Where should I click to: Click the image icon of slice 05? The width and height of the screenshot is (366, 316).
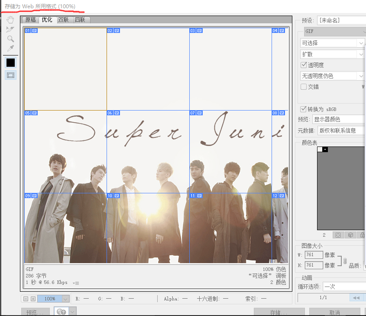(35, 113)
